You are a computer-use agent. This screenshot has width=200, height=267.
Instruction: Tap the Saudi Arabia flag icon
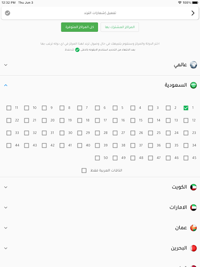(193, 85)
